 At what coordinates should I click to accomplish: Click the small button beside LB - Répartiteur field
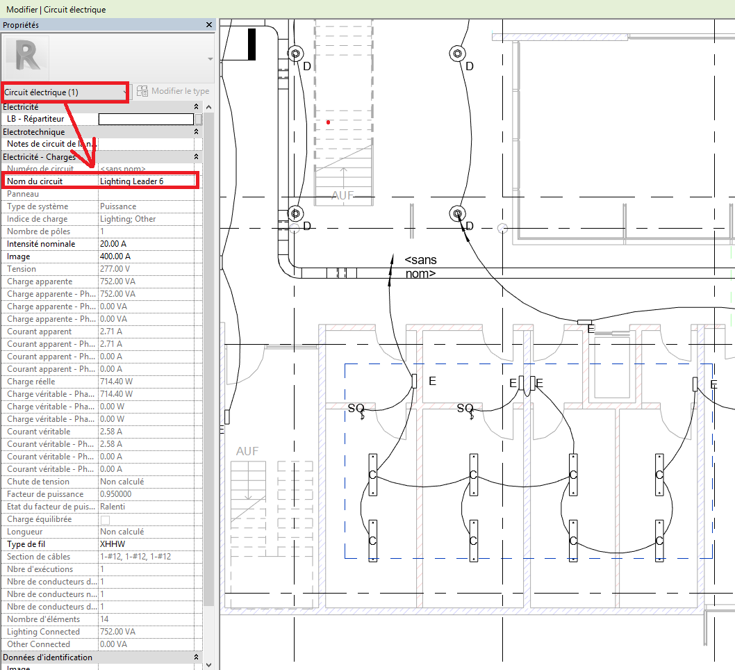[x=199, y=120]
